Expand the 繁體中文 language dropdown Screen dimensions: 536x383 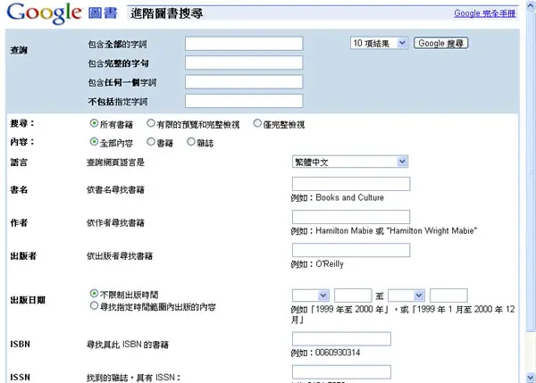coord(350,162)
